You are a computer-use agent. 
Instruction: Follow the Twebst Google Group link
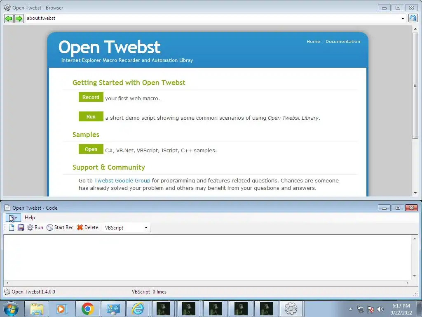[x=122, y=181]
